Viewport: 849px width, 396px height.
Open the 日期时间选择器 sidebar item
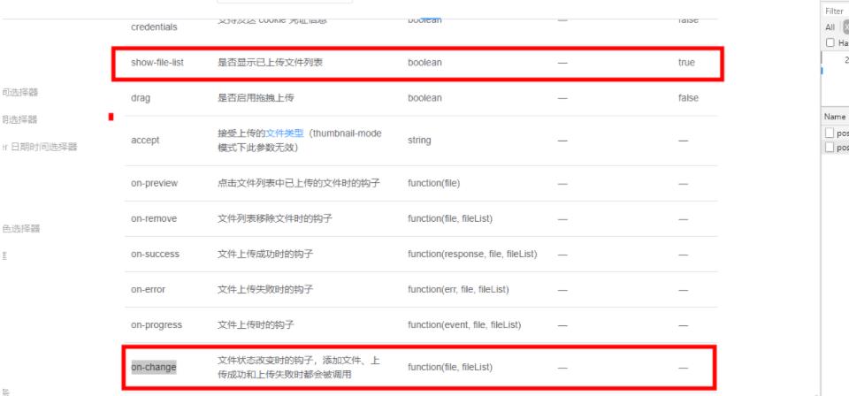42,147
